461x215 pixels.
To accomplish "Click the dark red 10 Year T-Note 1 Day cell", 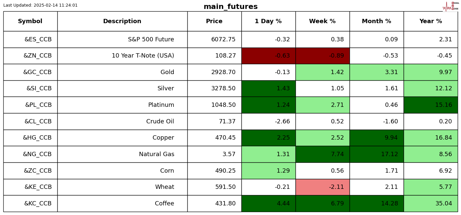I will click(x=268, y=56).
